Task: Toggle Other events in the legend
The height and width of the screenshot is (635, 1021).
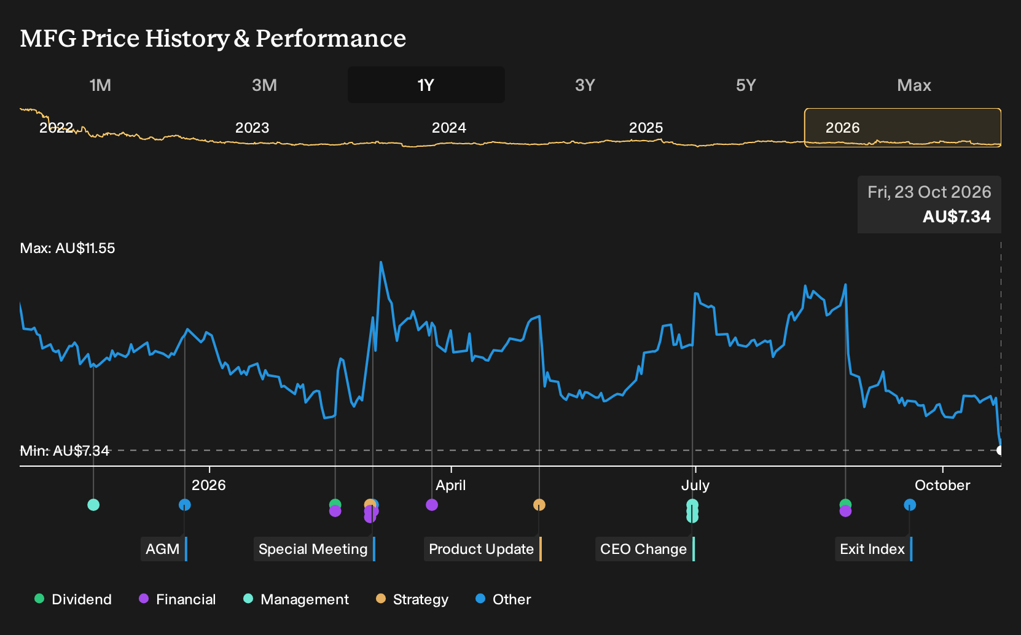Action: (x=503, y=599)
